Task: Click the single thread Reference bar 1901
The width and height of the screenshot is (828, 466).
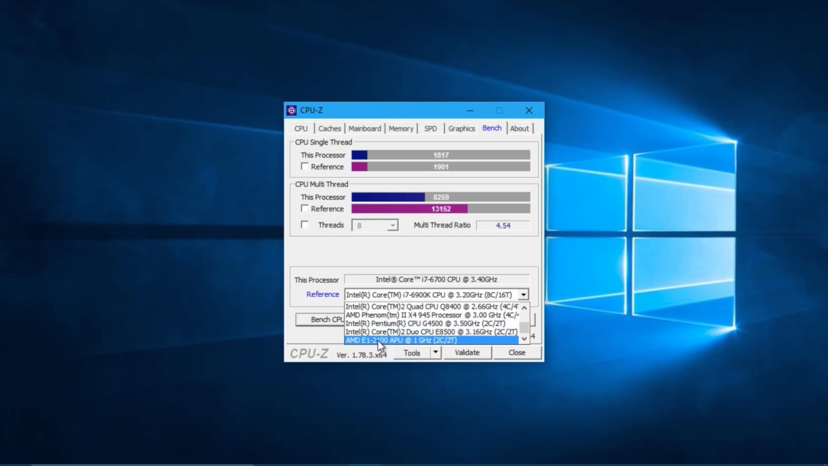Action: pos(441,167)
